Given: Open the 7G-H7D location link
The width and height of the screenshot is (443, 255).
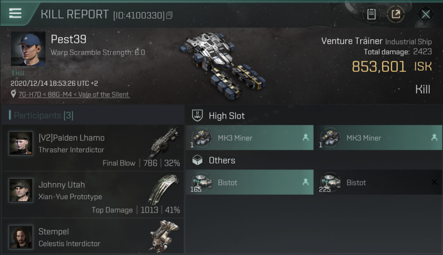Looking at the screenshot, I should [x=74, y=94].
